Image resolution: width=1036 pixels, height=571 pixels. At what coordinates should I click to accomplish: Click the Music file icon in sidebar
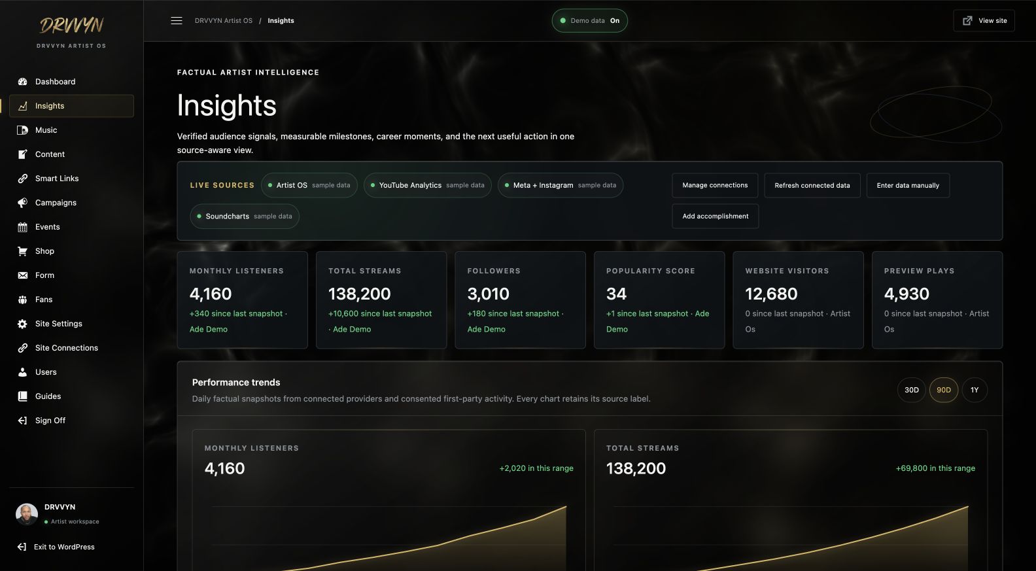22,130
